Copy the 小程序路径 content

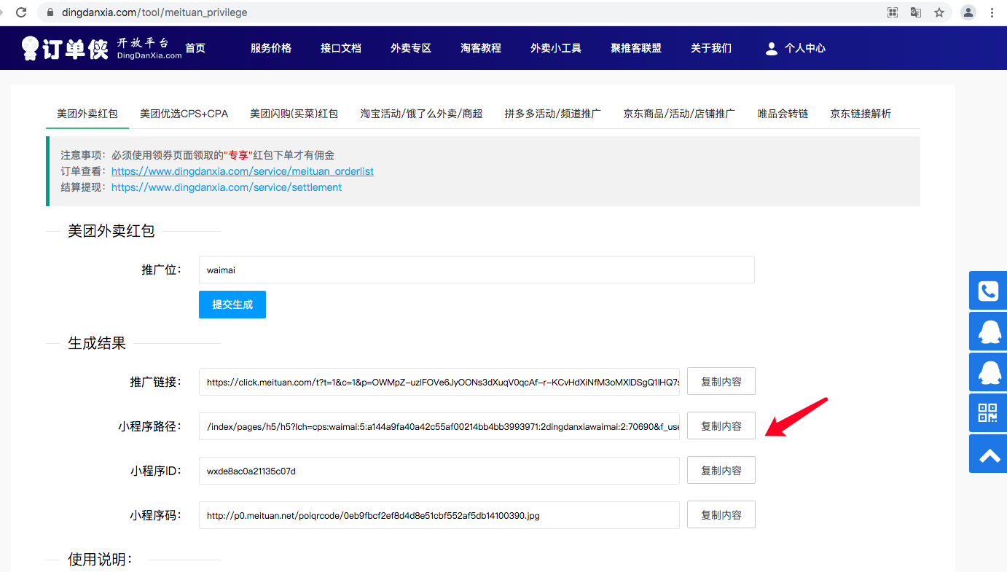point(721,426)
